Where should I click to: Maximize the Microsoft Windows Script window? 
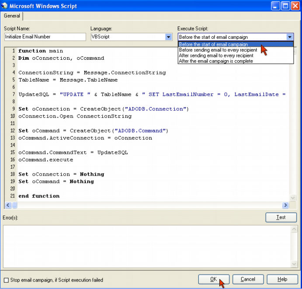pos(285,6)
